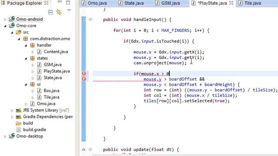Click the src source folder icon

(19, 32)
